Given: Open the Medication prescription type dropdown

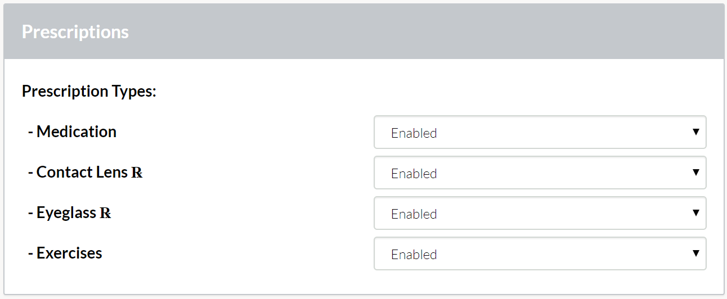Looking at the screenshot, I should coord(540,132).
